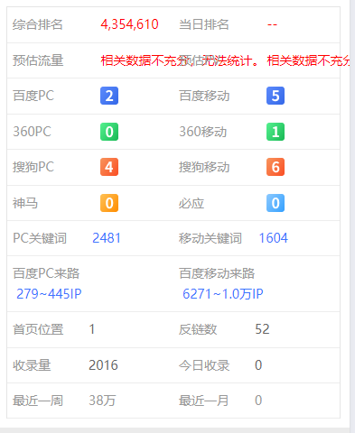Image resolution: width=355 pixels, height=433 pixels.
Task: Click the 百度移动 label
Action: tap(204, 96)
